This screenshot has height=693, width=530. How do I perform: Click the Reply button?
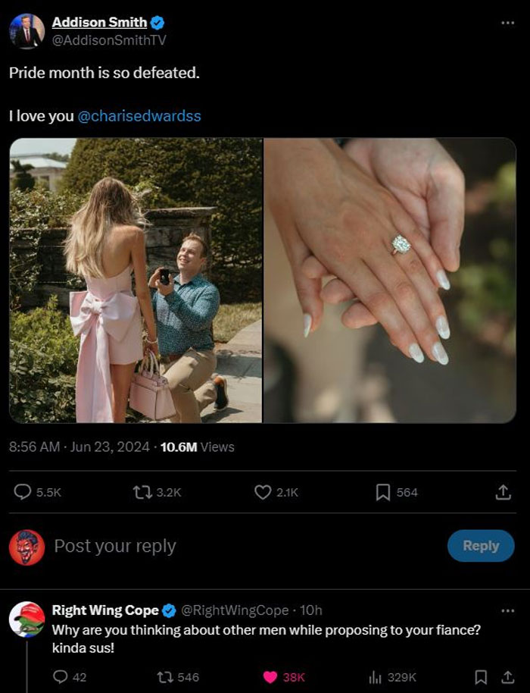(481, 545)
